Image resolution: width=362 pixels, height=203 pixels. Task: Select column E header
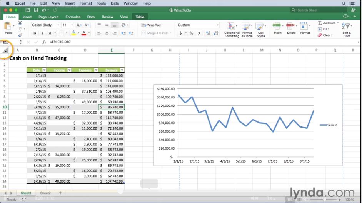pos(112,50)
